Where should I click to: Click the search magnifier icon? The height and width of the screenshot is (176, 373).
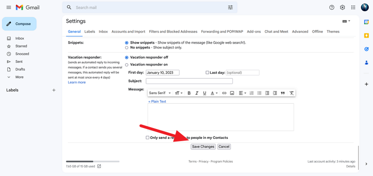pos(69,7)
